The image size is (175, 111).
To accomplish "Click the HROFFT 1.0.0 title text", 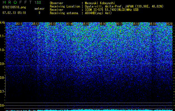I will (22, 2).
